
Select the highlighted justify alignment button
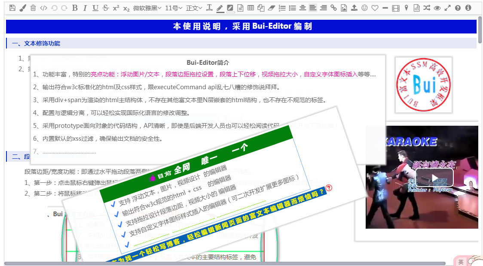pos(313,8)
